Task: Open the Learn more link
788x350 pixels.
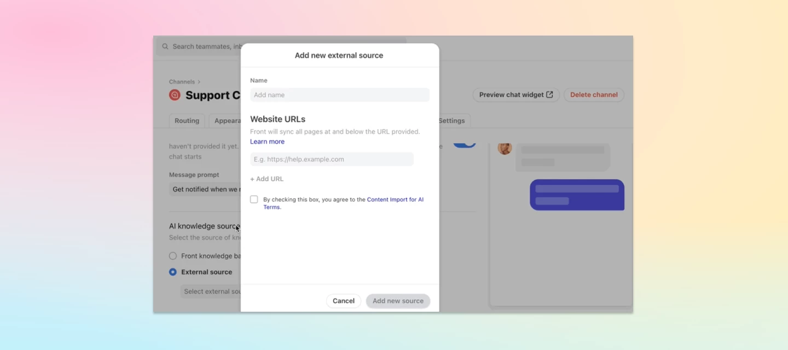Action: pyautogui.click(x=267, y=142)
